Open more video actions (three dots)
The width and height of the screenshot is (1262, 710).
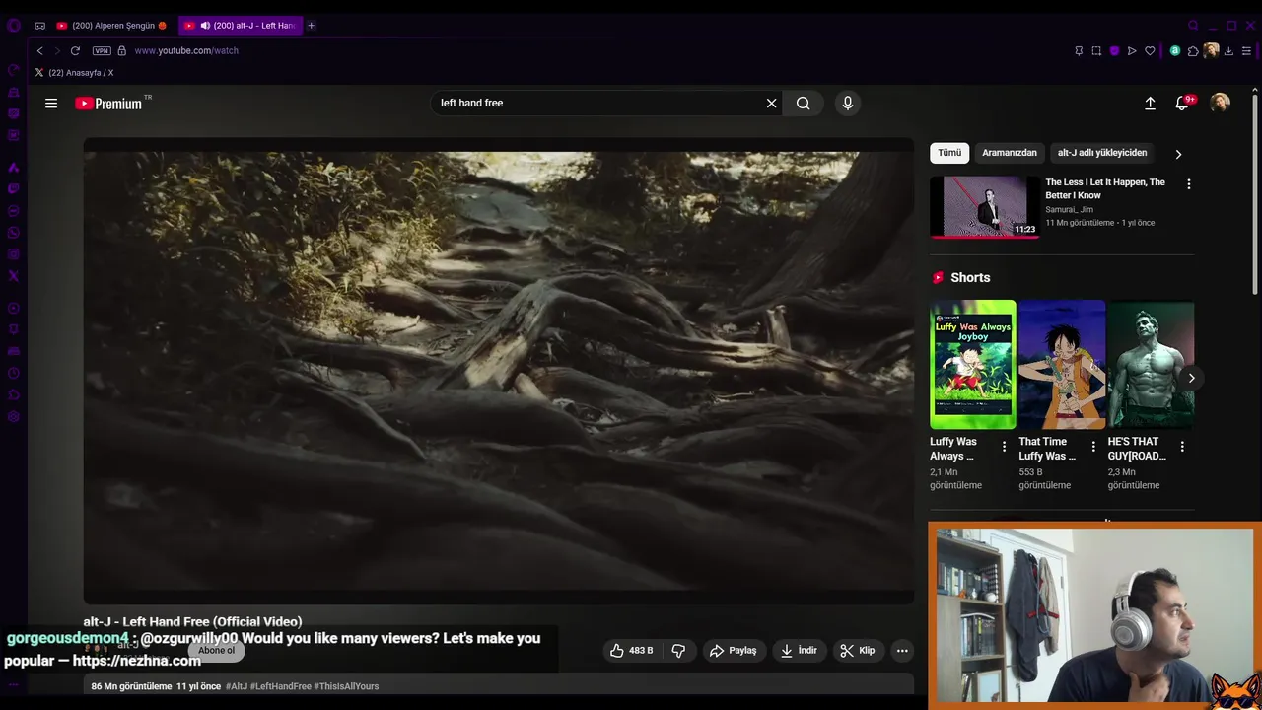[901, 650]
